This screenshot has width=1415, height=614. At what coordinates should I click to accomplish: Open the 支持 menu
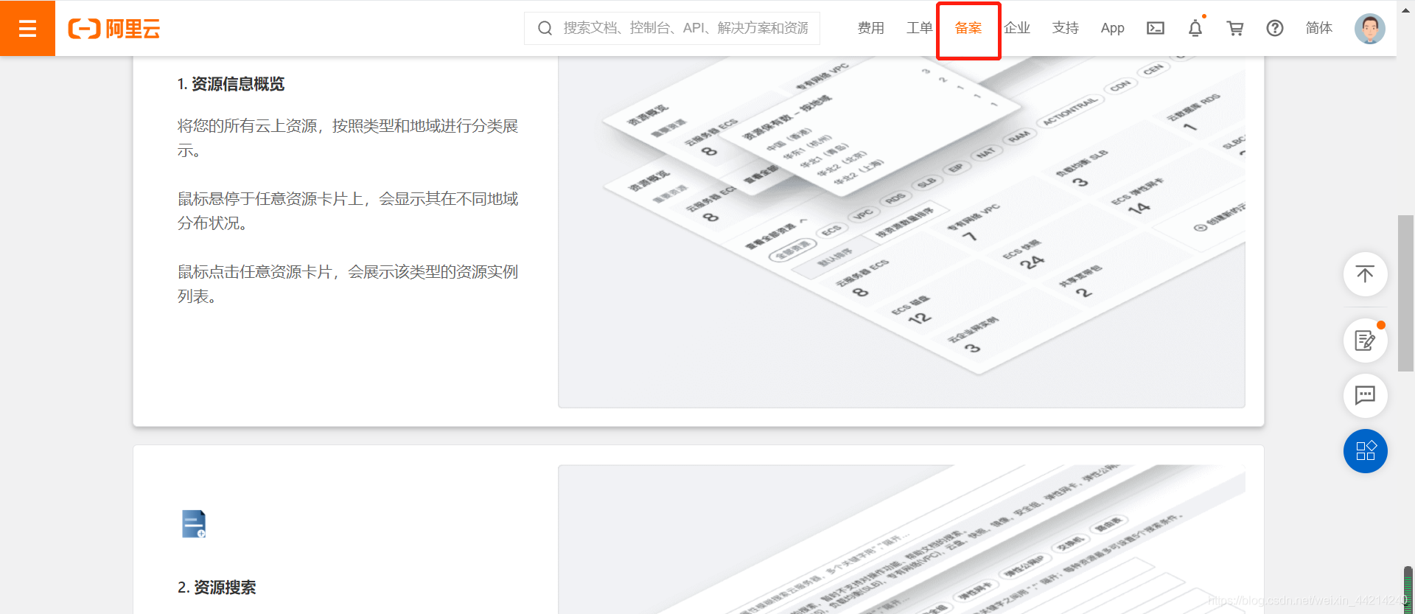click(1065, 28)
